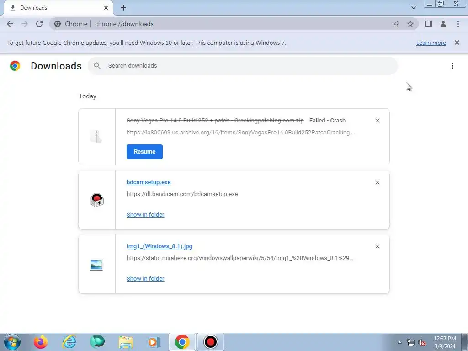Open the Windows Start menu
This screenshot has height=351, width=468.
[x=12, y=342]
